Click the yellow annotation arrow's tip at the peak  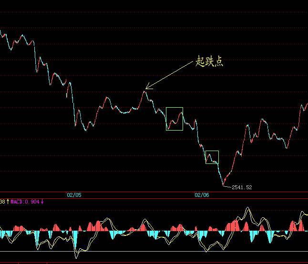coord(146,89)
